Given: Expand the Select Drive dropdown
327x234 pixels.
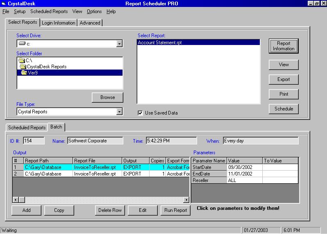Looking at the screenshot, I should (x=119, y=44).
